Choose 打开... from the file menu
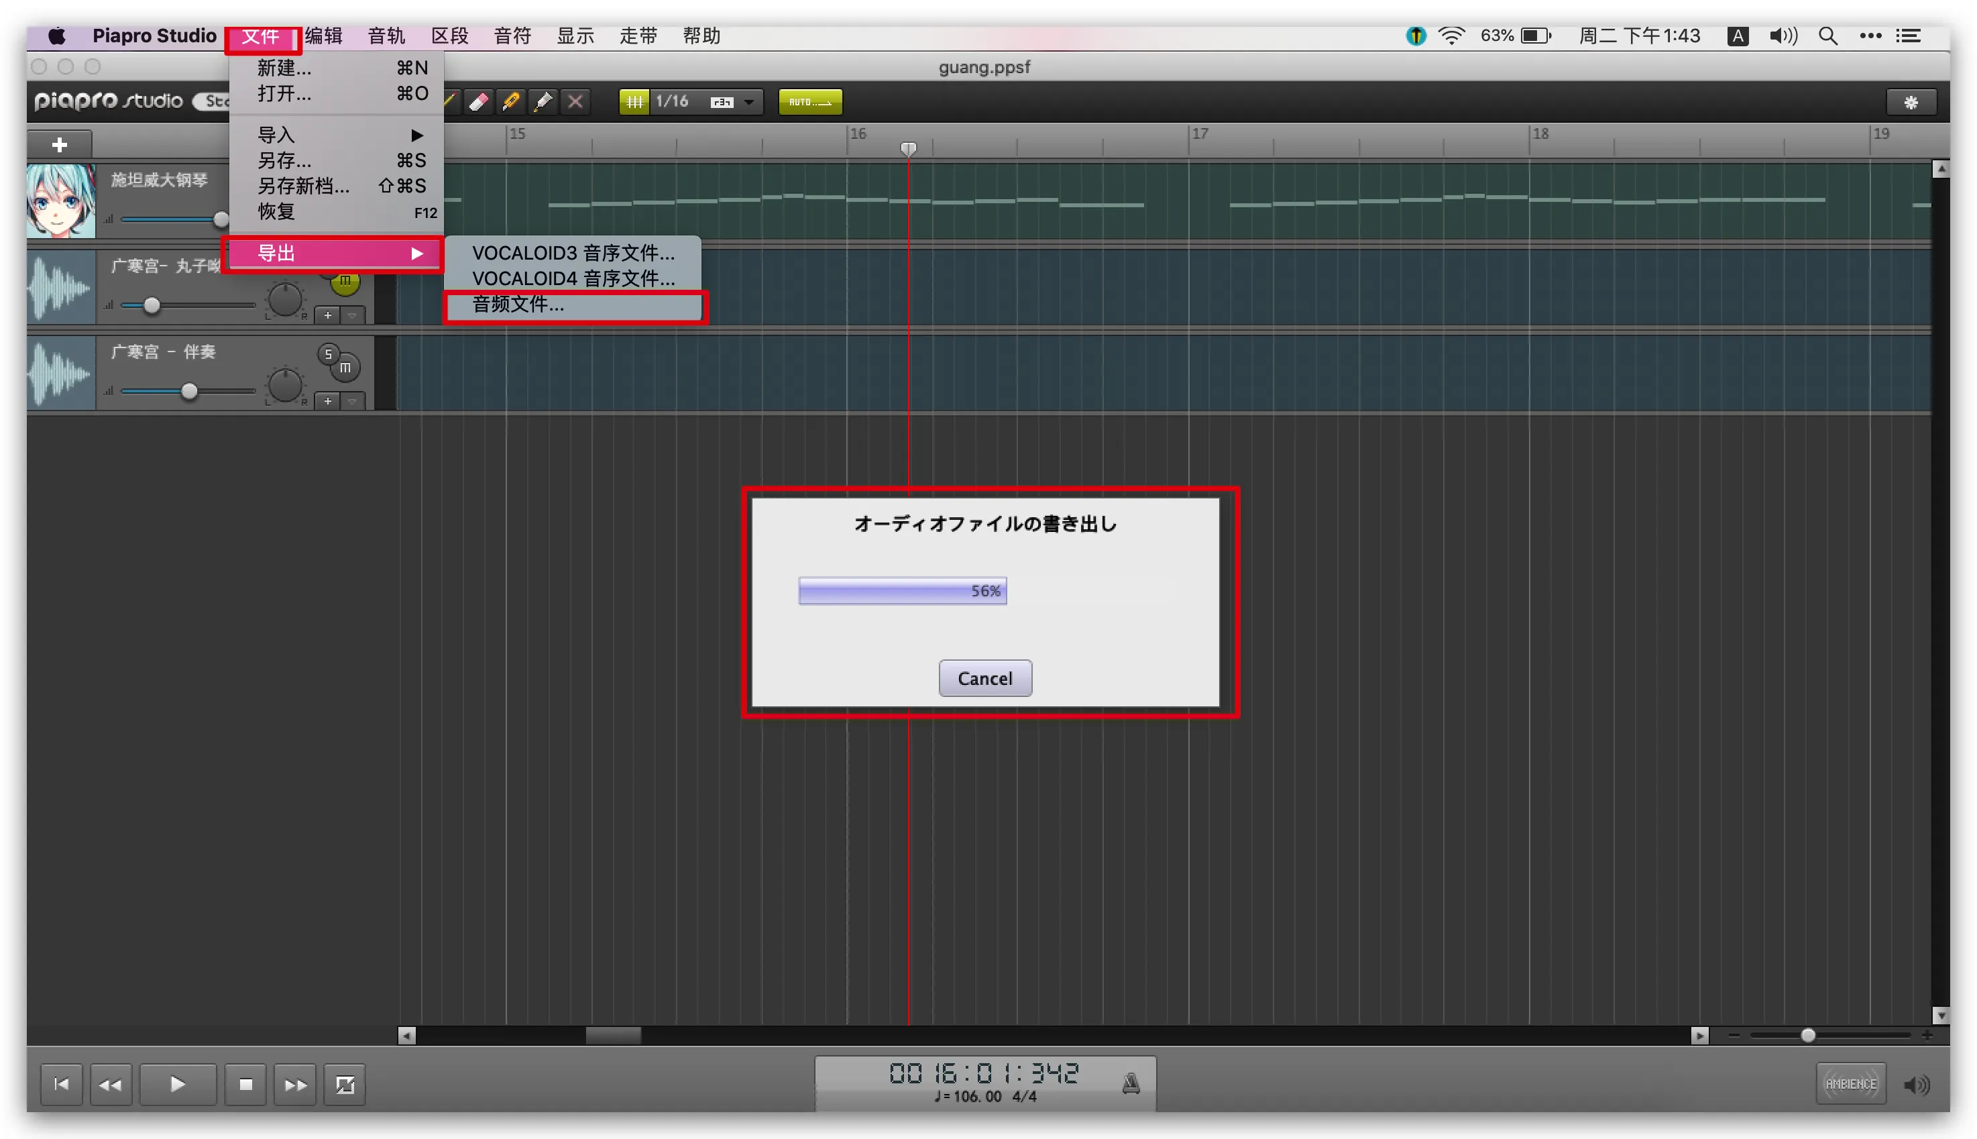 coord(337,94)
